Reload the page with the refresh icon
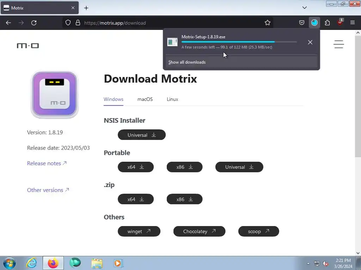 click(34, 23)
